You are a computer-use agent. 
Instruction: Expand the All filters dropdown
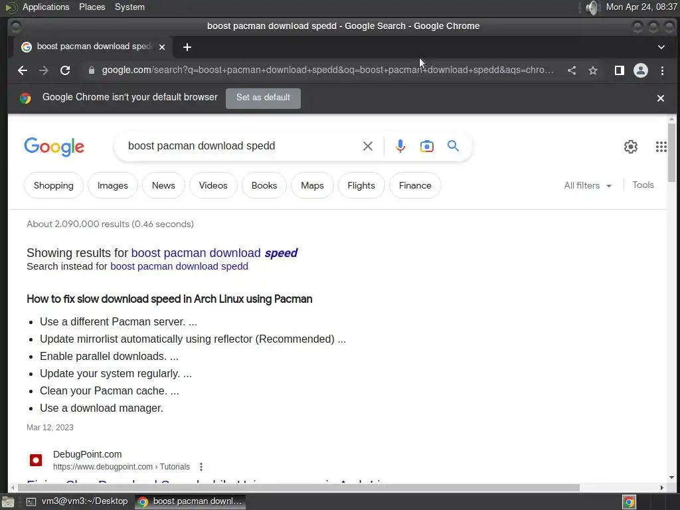(x=588, y=186)
